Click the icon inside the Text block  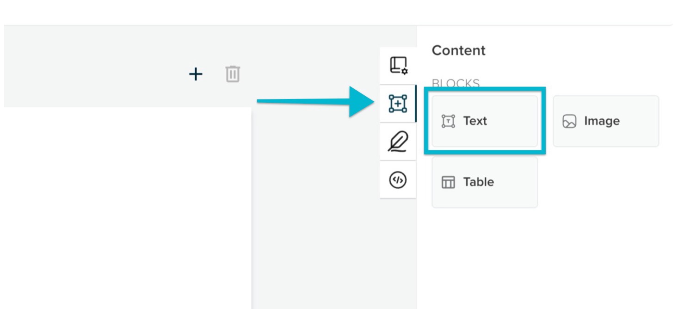coord(448,121)
